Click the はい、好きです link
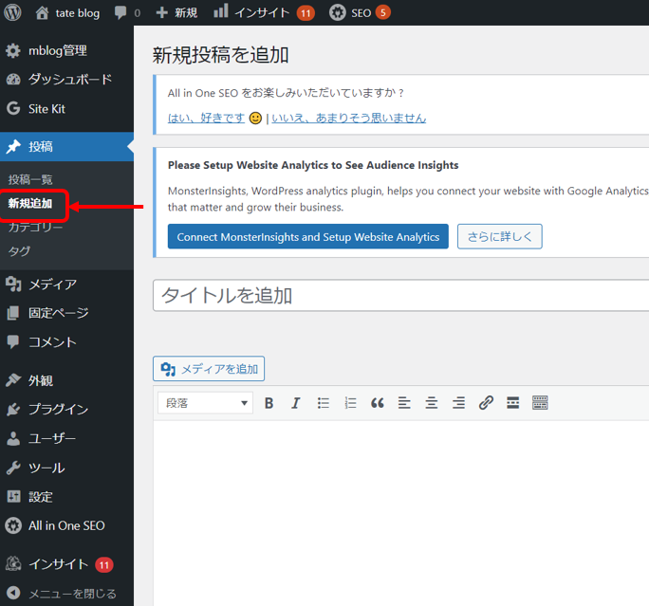Screen dimensions: 649x606 (206, 118)
